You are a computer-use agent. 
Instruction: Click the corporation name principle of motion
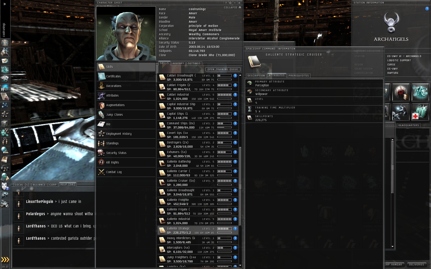coord(203,26)
